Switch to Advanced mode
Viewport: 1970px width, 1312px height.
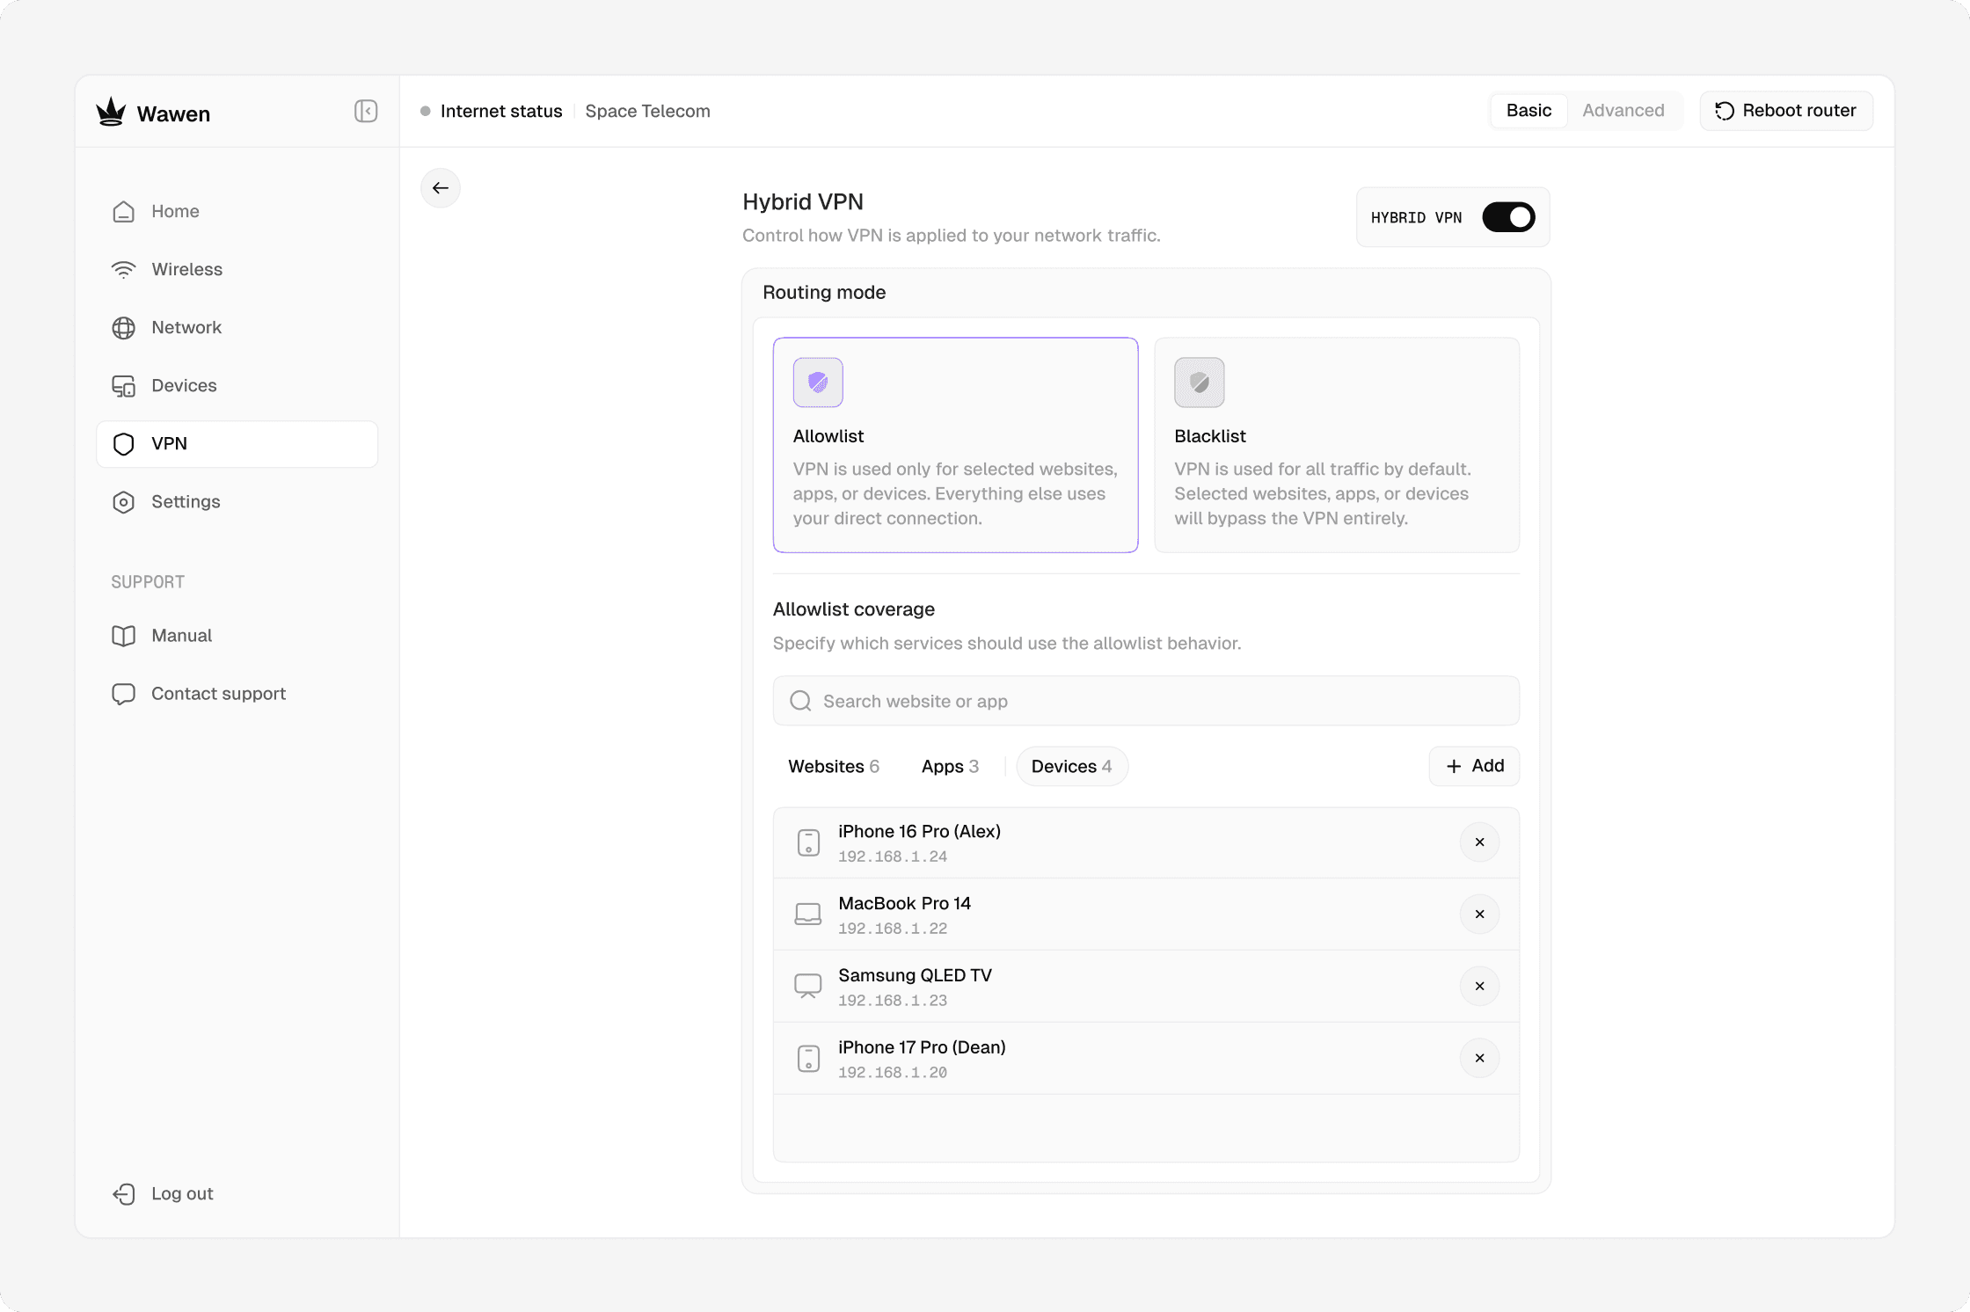click(x=1623, y=111)
